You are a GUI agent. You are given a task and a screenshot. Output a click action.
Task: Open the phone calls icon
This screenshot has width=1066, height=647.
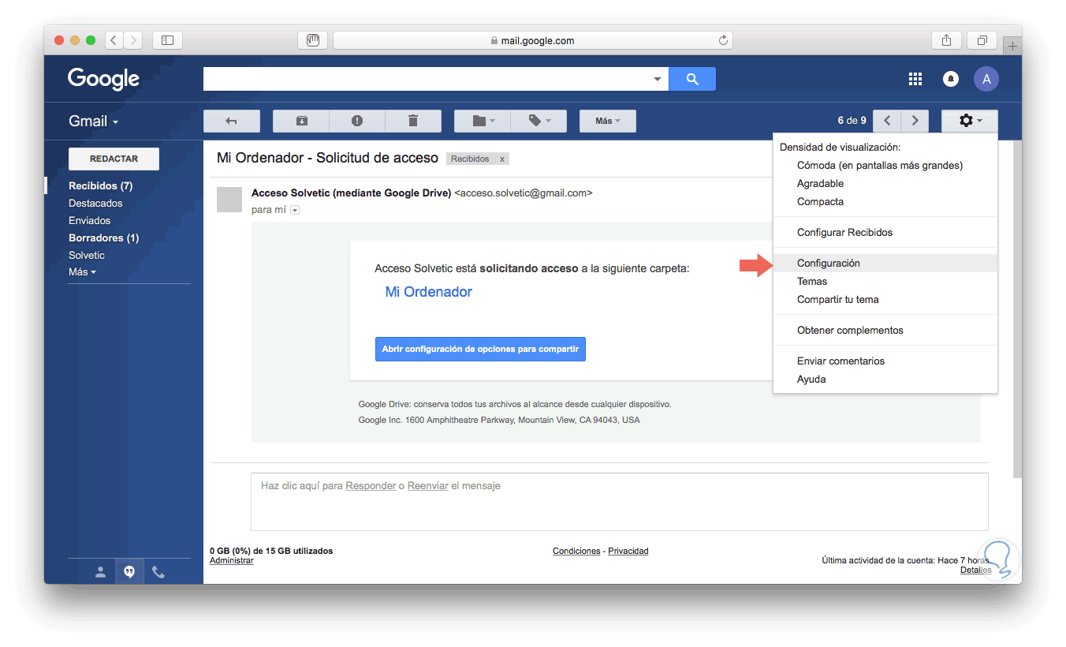coord(158,572)
